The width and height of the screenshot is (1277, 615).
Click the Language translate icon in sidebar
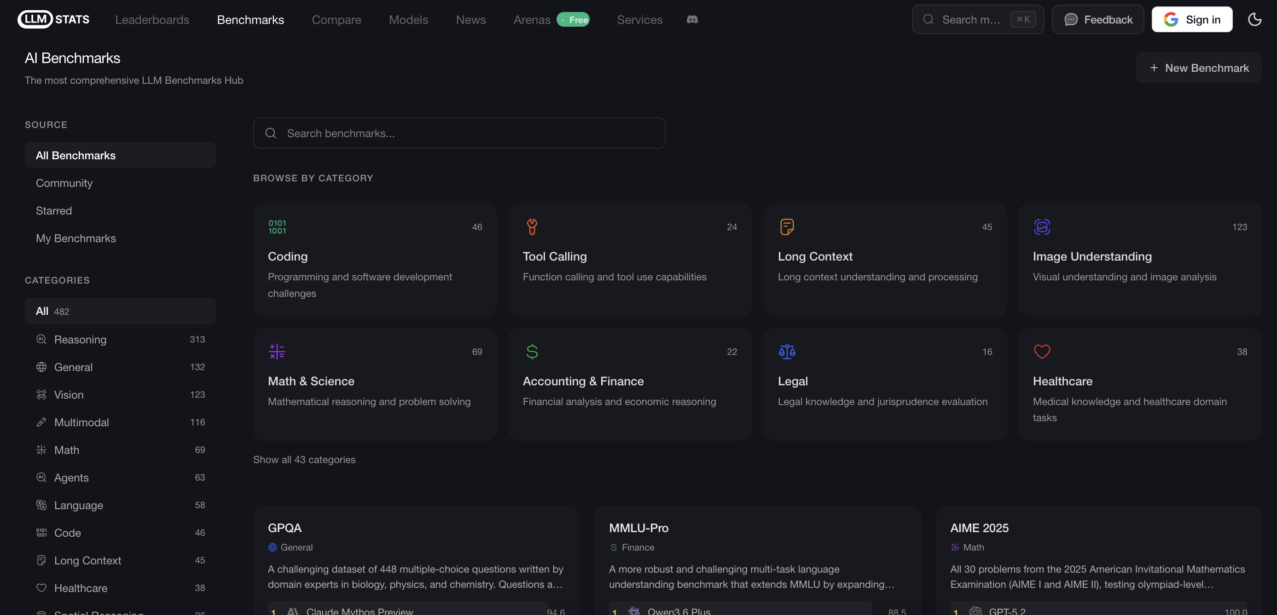click(x=41, y=505)
